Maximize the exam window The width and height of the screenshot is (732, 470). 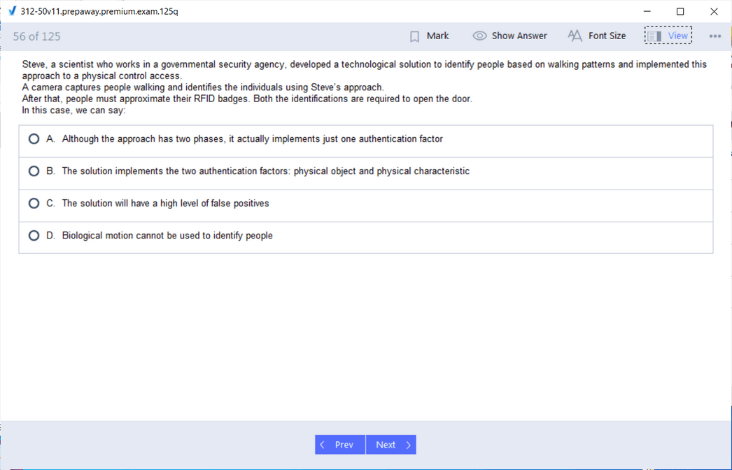click(x=680, y=11)
